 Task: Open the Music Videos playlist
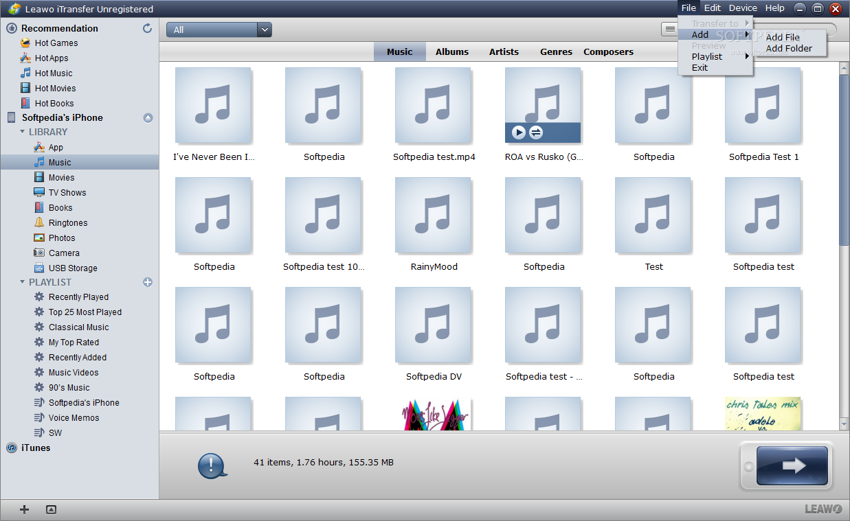[x=74, y=373]
